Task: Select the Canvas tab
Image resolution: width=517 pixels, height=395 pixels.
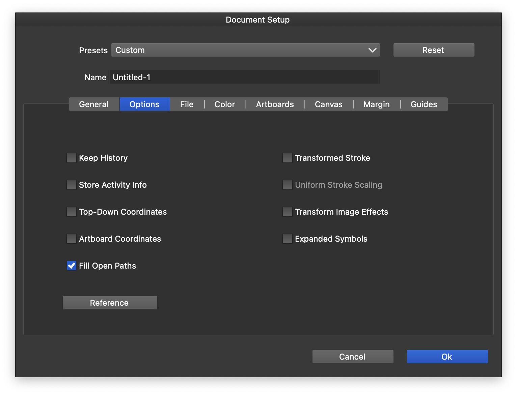Action: 328,104
